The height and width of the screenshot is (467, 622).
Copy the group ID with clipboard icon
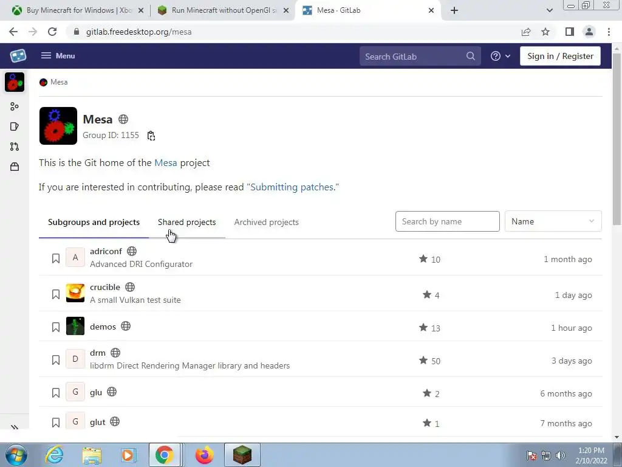pyautogui.click(x=151, y=136)
